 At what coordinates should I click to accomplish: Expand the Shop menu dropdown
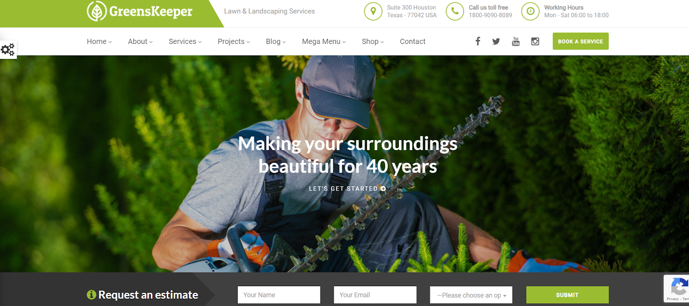[373, 41]
